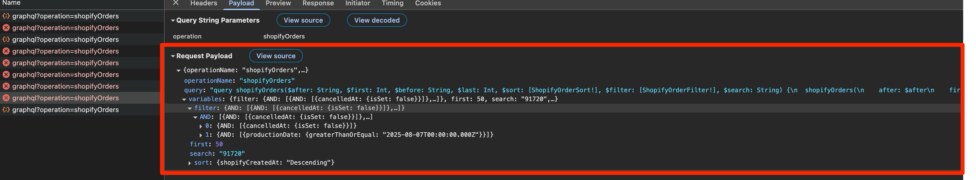Select the last shopifyOrders request in list
Viewport: 976px width, 180px height.
[65, 110]
